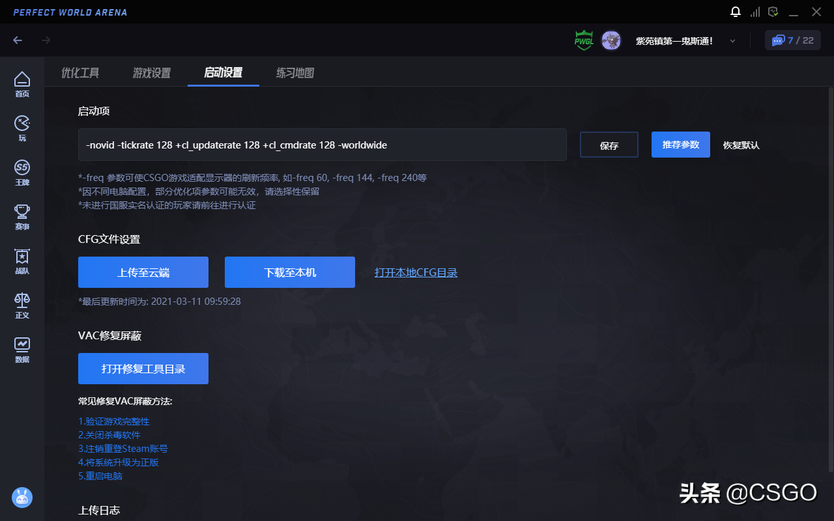Switch to the 游戏设置 tab
Screen dimensions: 834x521
152,72
